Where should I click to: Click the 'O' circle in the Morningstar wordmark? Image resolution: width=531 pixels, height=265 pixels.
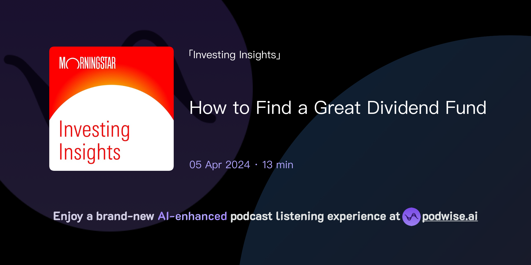(73, 63)
